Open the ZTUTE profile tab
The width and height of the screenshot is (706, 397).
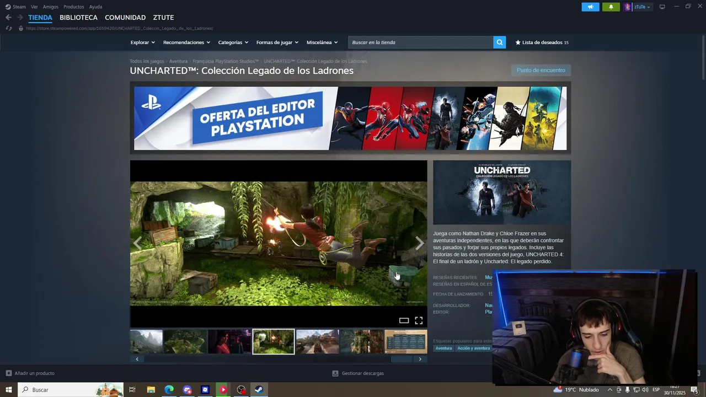(x=163, y=18)
